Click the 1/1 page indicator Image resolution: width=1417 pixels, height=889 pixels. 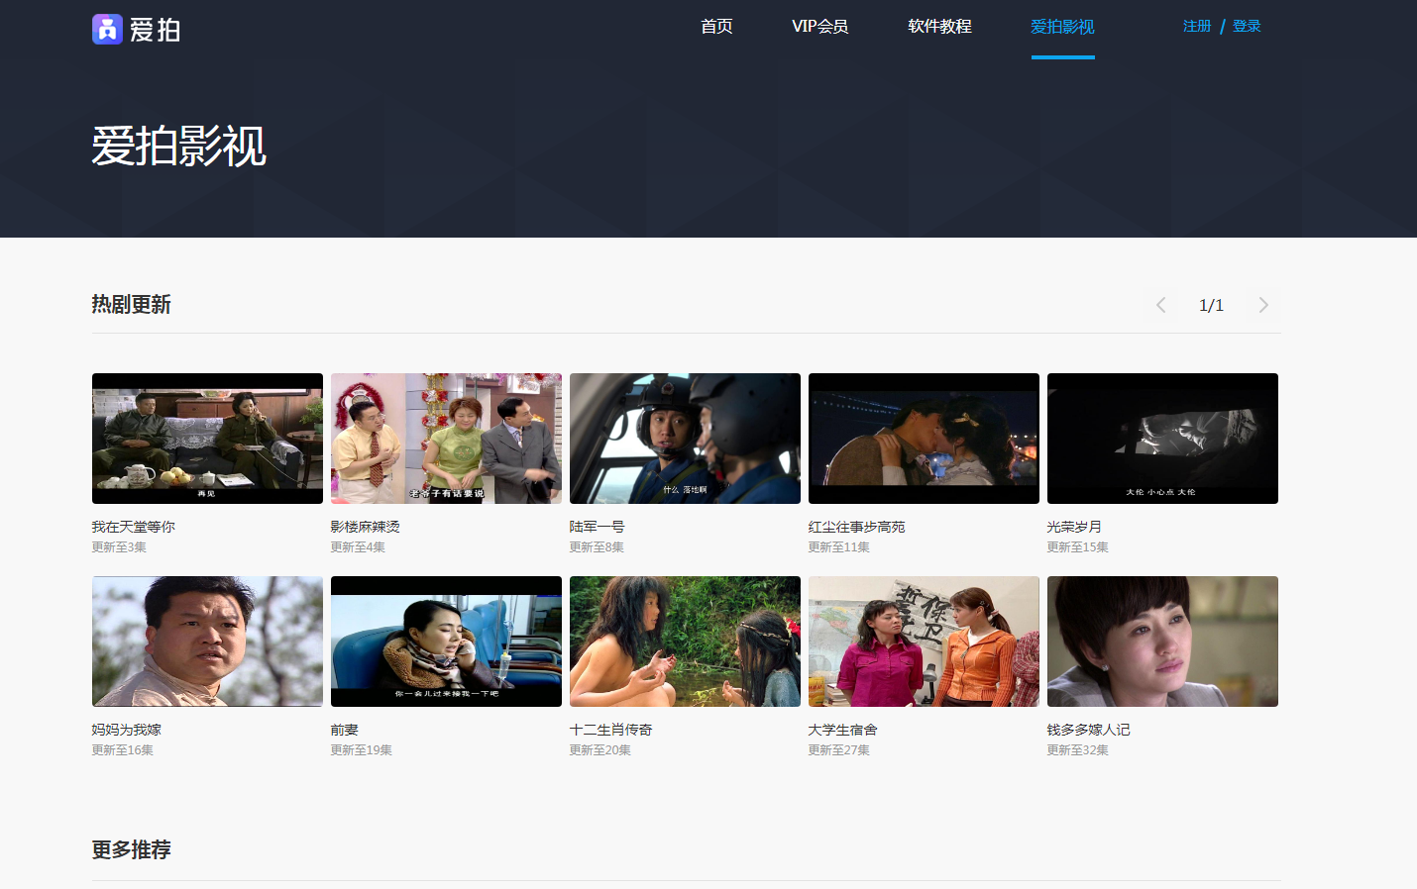coord(1211,305)
